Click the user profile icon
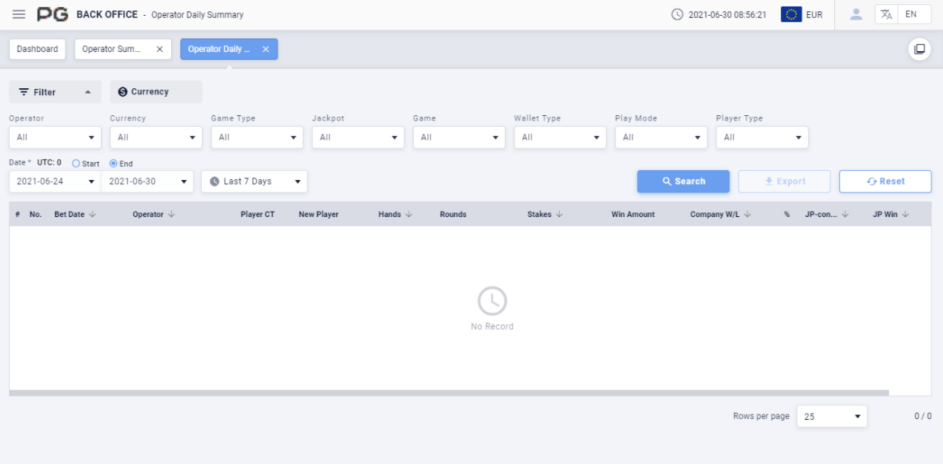943x464 pixels. [856, 14]
